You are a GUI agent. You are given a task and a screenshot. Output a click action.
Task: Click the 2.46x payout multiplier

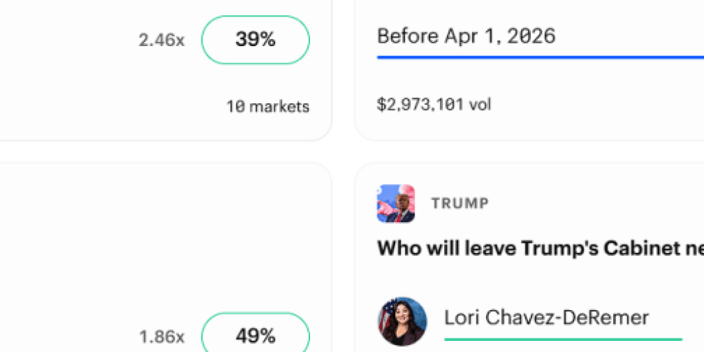[162, 41]
